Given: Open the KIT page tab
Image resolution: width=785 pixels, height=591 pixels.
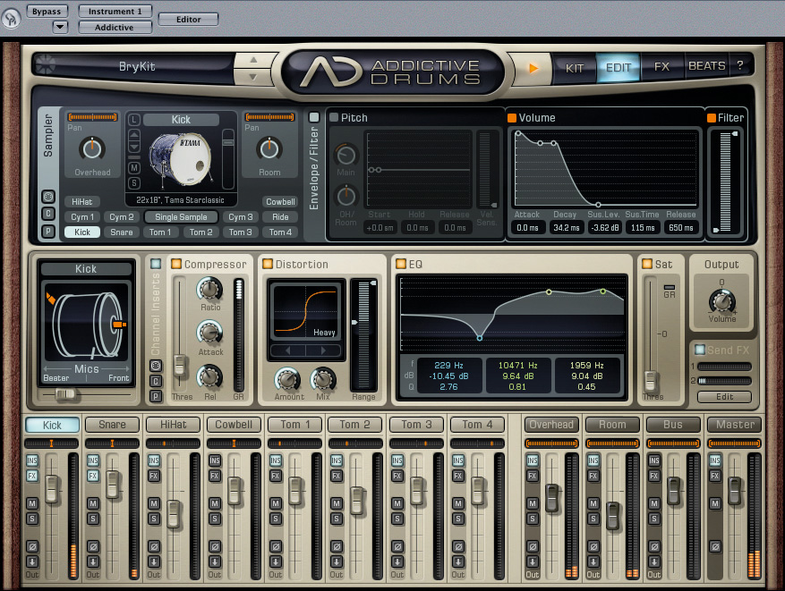Looking at the screenshot, I should [575, 68].
